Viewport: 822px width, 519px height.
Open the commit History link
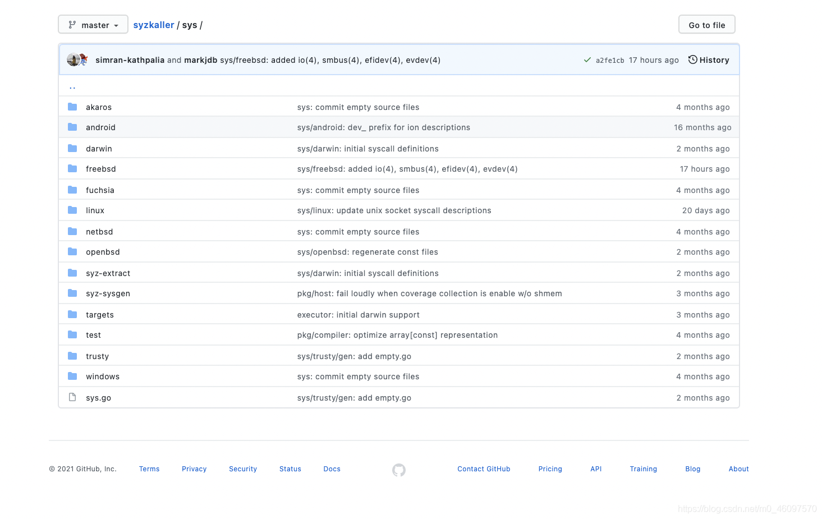point(709,60)
